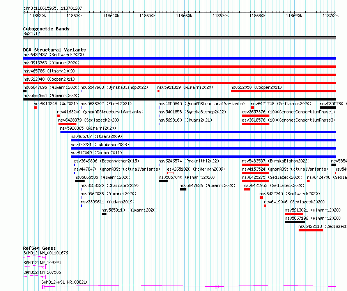Viewport: 347px width, 291px height.
Task: Click the nsv5401858 (ByrskaBishop2022) label
Action: [x=192, y=112]
